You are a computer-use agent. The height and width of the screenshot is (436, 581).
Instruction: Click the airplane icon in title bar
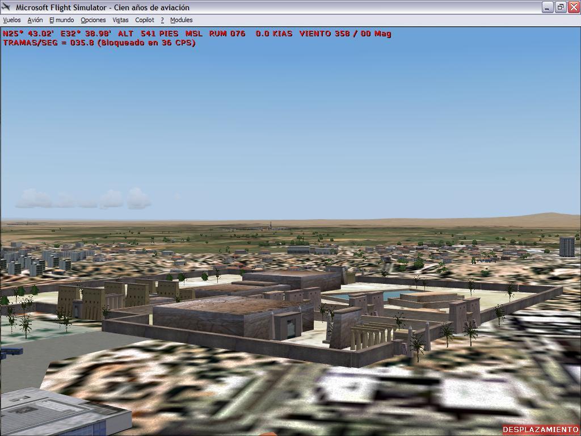pyautogui.click(x=6, y=7)
